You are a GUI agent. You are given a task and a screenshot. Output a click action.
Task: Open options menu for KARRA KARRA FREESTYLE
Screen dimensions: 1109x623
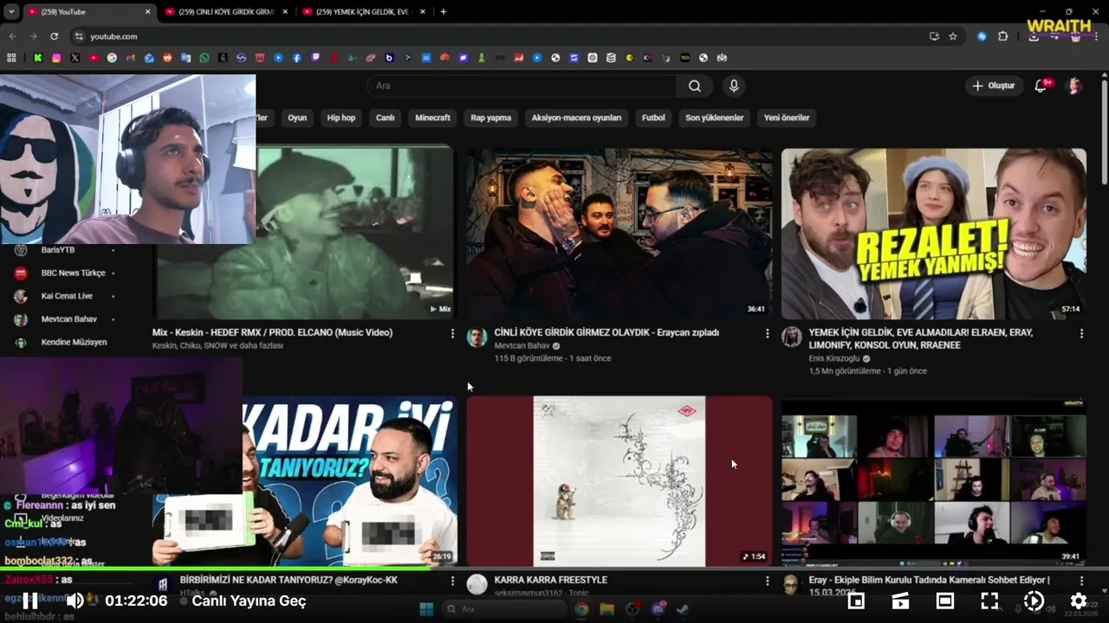point(767,581)
